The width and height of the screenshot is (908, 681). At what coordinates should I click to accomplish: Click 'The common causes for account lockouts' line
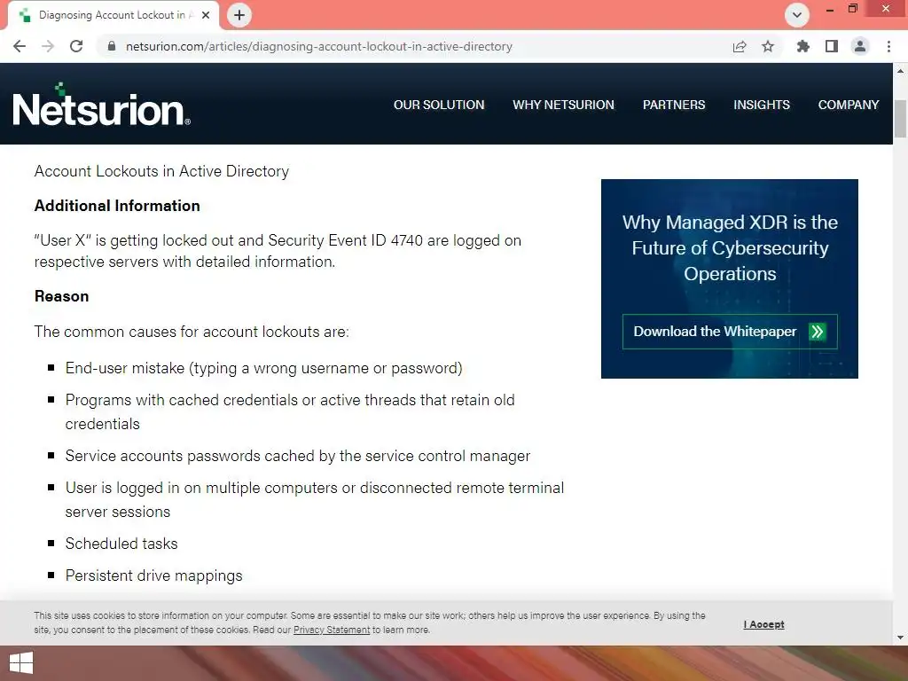tap(192, 332)
